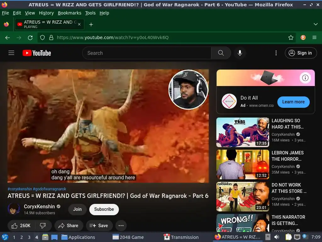Click the Share button

coord(69,226)
